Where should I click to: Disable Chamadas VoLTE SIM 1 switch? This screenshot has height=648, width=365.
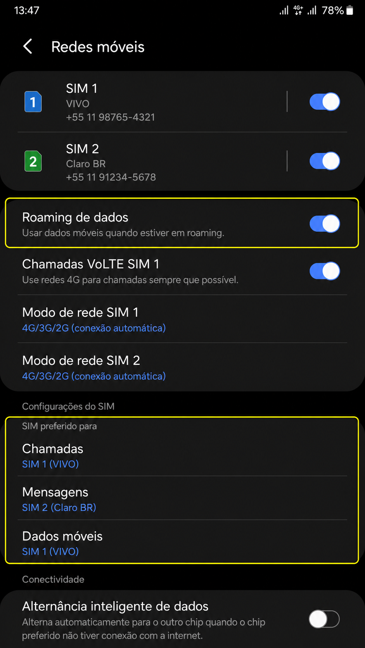click(325, 271)
